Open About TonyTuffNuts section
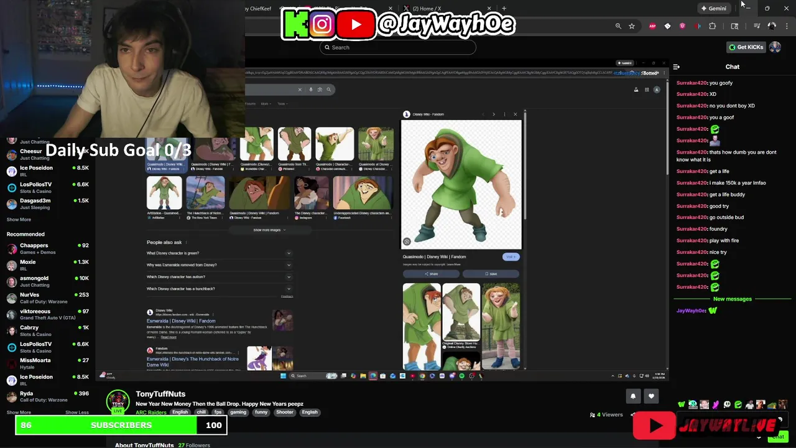 [x=144, y=445]
